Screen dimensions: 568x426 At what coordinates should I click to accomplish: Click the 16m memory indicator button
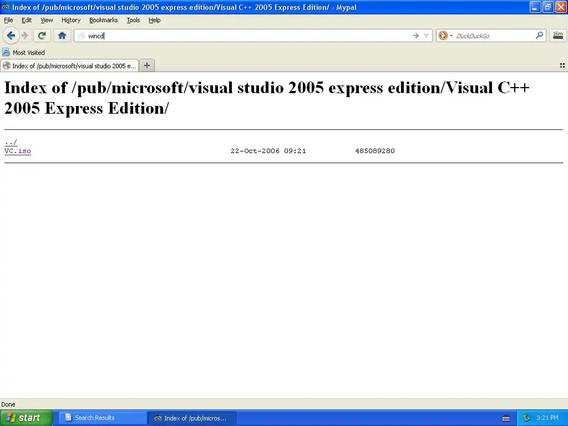558,35
